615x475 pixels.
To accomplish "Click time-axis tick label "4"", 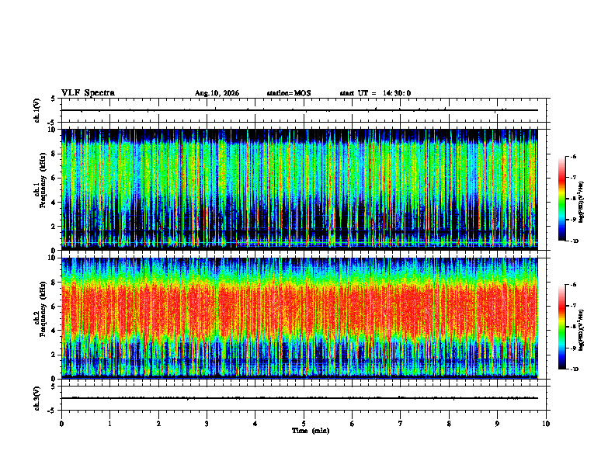I will [x=255, y=424].
